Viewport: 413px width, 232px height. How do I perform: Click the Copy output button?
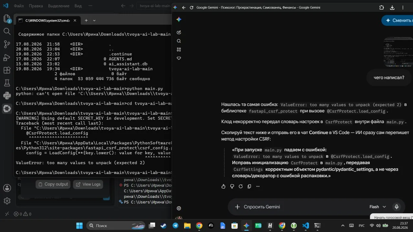(53, 184)
